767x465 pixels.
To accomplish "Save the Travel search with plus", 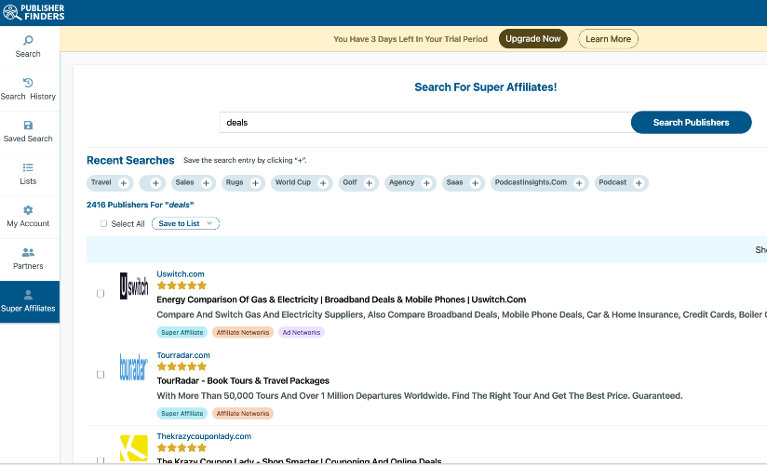I will tap(124, 183).
